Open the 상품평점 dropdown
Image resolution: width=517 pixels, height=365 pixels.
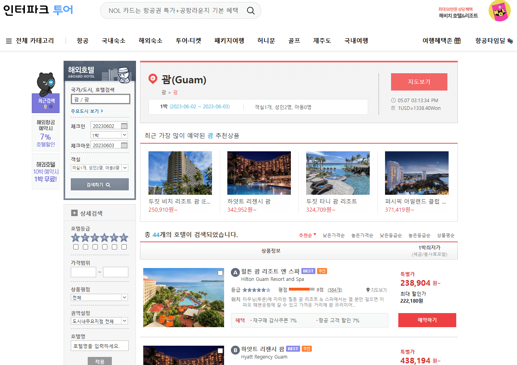99,297
